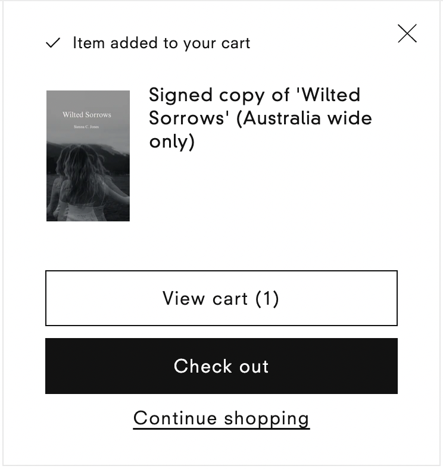
Task: Click the 'Item added to your cart' text
Action: click(161, 43)
